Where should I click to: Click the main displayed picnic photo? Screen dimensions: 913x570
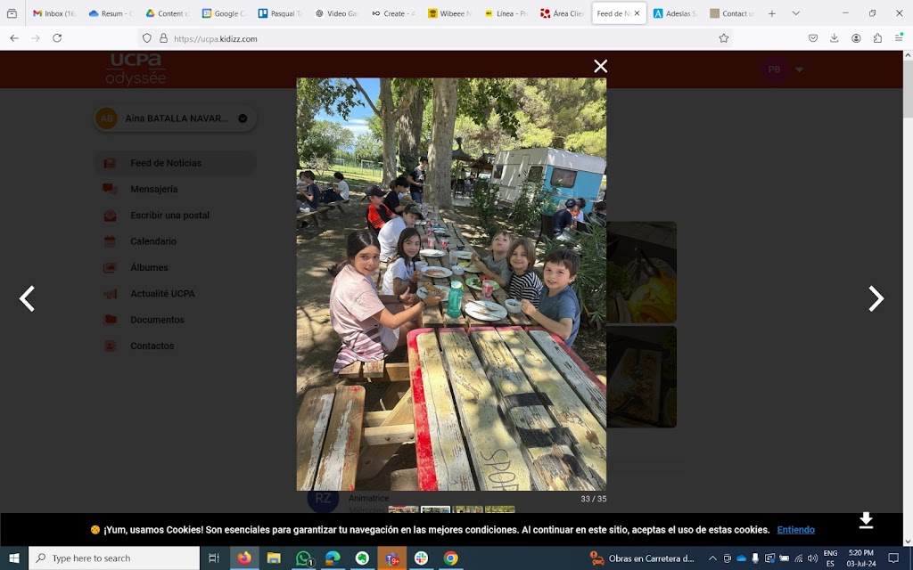coord(451,284)
